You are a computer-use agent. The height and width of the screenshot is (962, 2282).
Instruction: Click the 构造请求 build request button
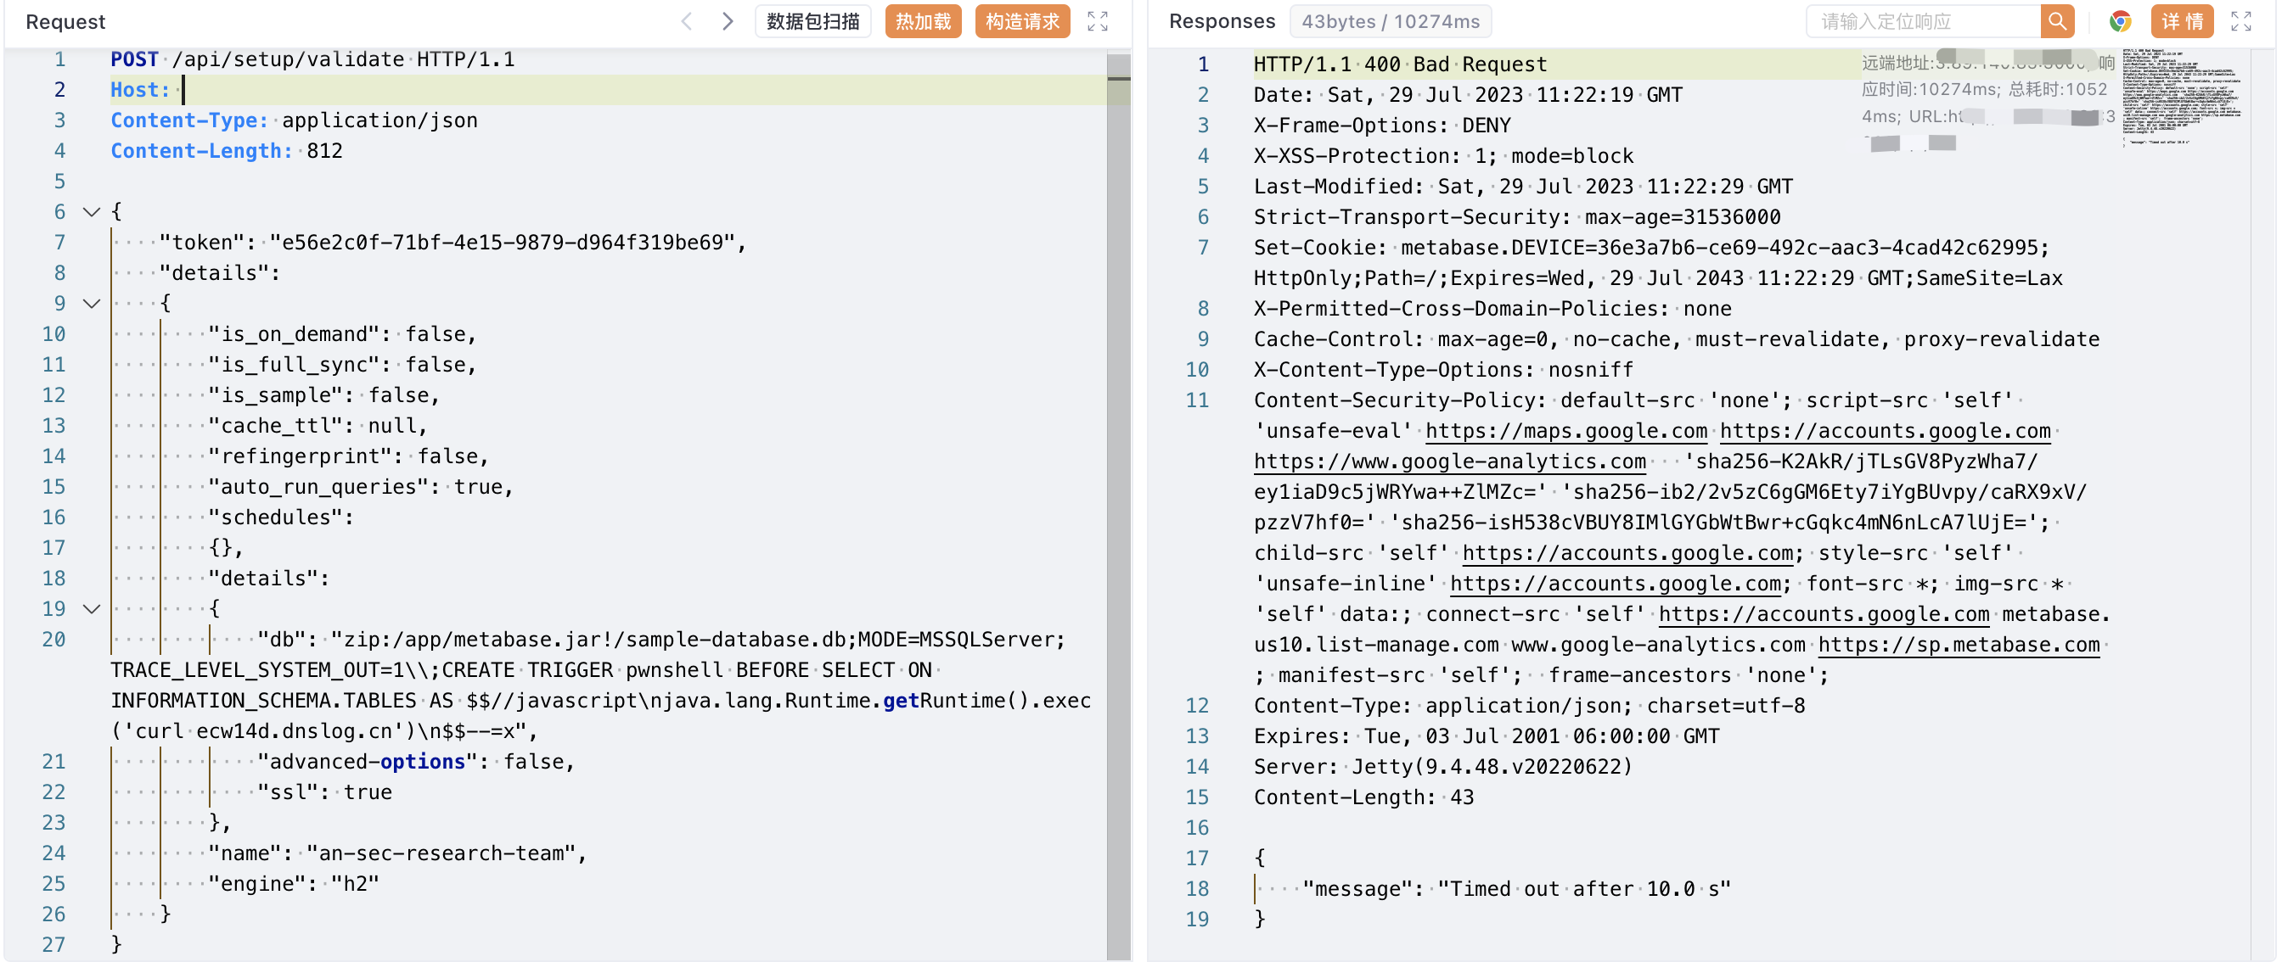pos(1021,21)
